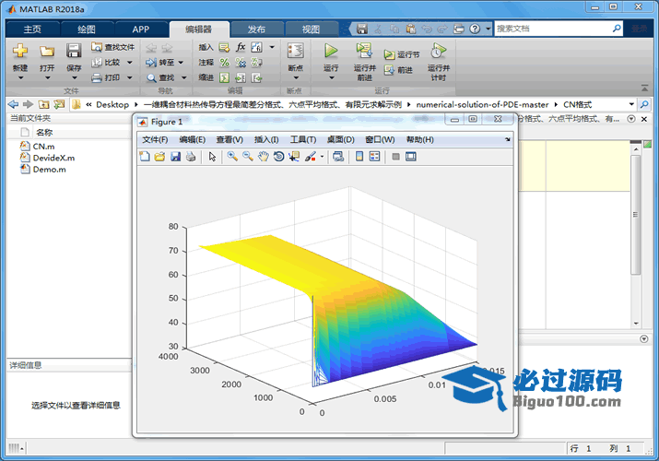
Task: Click the New file icon in Editor ribbon
Action: tap(19, 51)
